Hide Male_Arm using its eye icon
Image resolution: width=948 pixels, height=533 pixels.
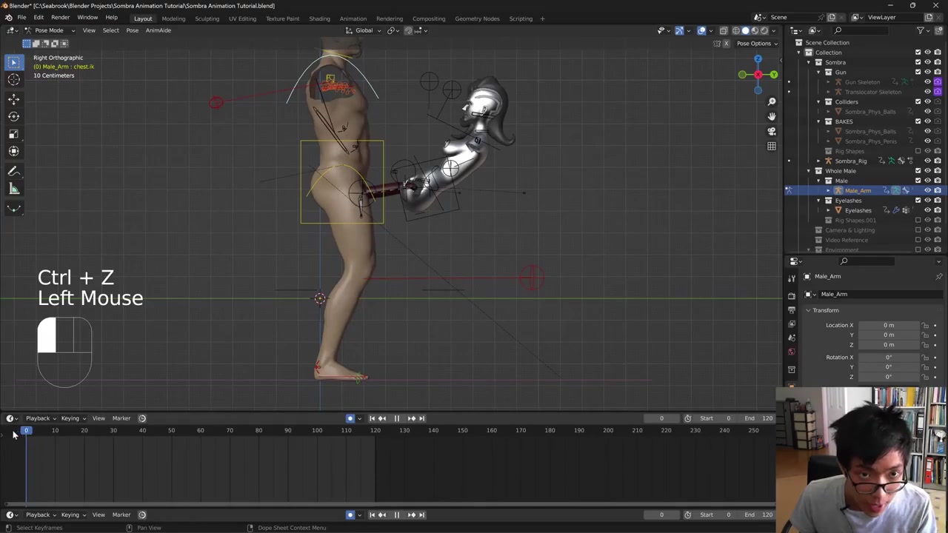tap(927, 190)
